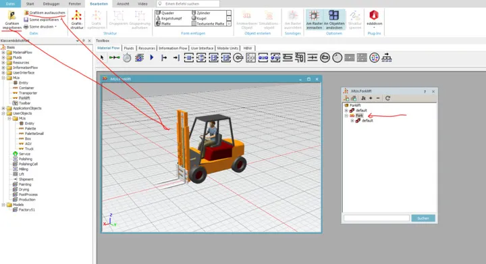Pick the FlowControl tree-shaped icon
The image size is (486, 264).
[x=387, y=57]
